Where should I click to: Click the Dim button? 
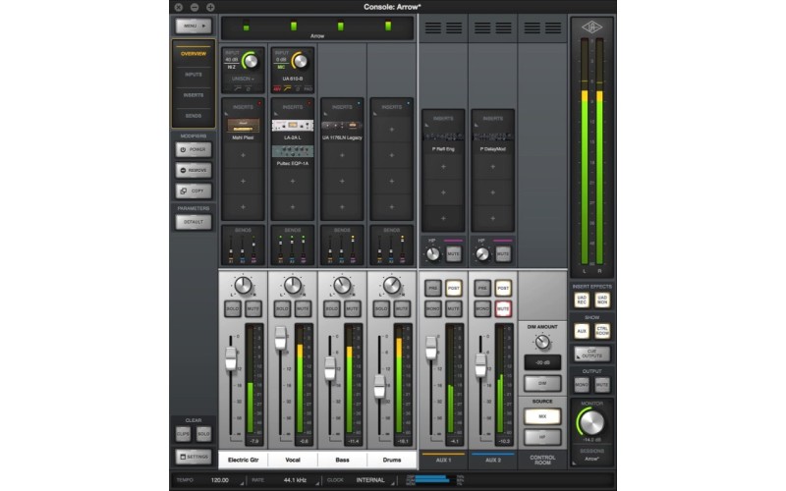click(x=542, y=383)
